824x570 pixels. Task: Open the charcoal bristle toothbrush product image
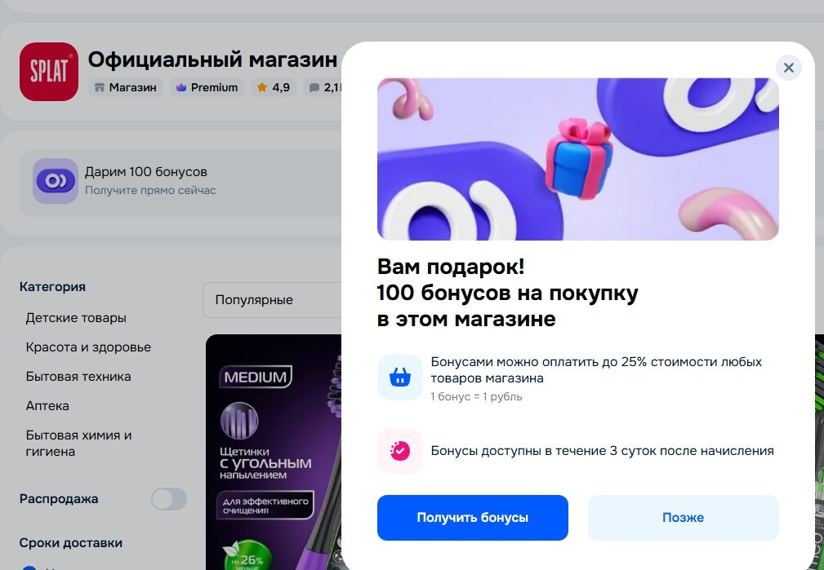click(x=273, y=453)
